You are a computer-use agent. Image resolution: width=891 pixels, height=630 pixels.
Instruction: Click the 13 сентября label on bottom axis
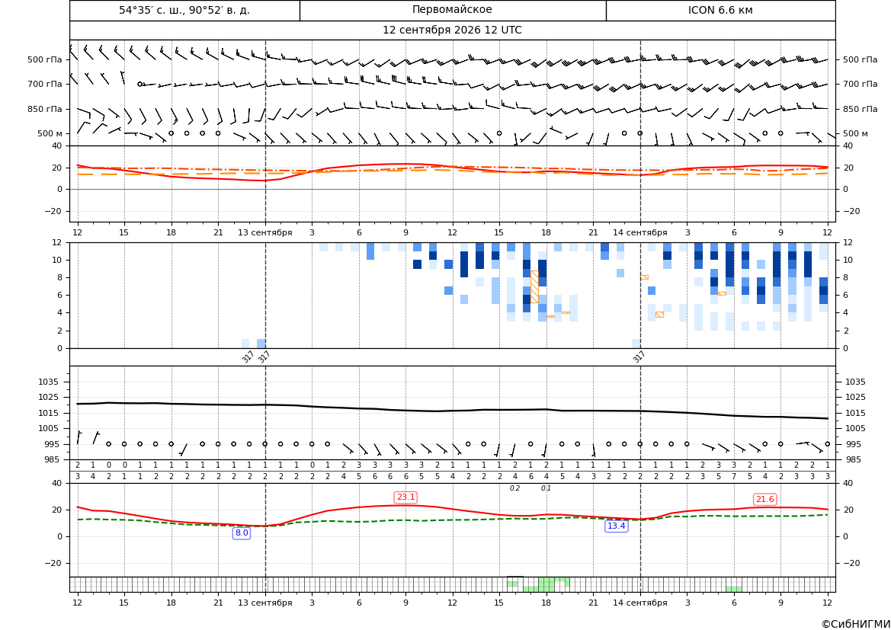[x=264, y=603]
